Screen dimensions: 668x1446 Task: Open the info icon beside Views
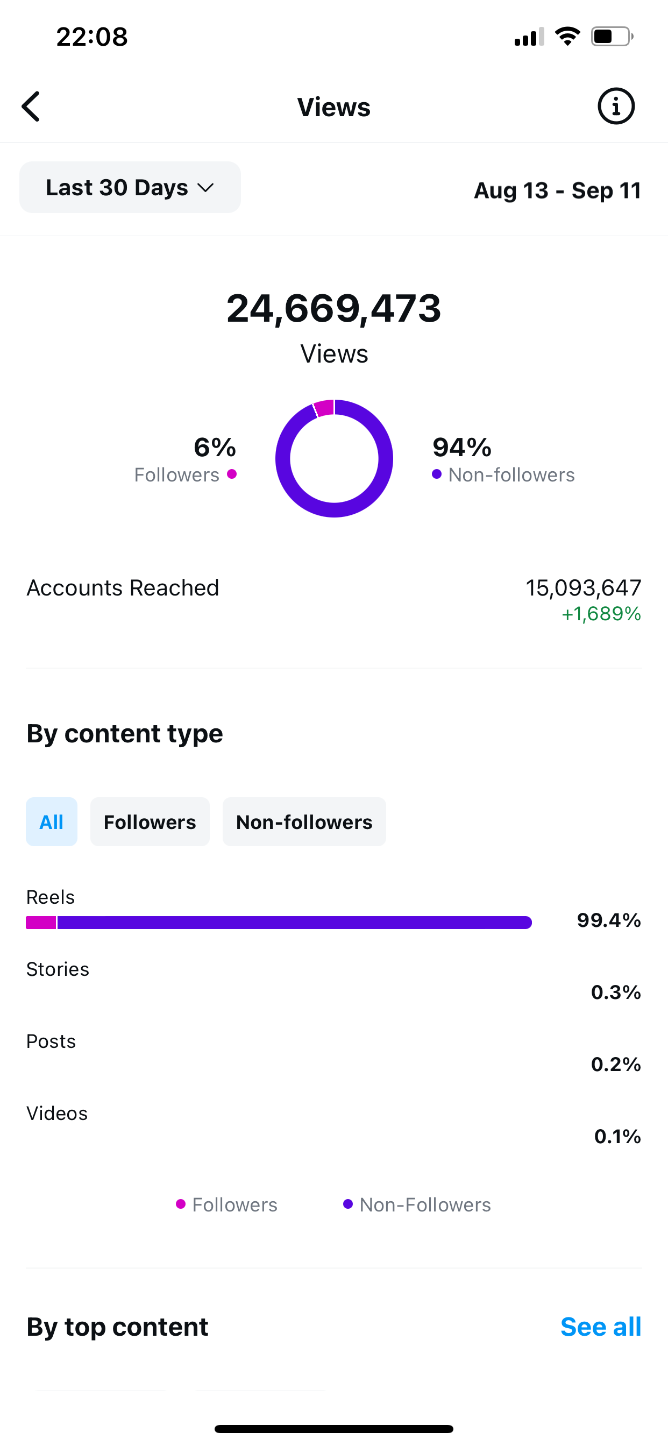click(616, 106)
